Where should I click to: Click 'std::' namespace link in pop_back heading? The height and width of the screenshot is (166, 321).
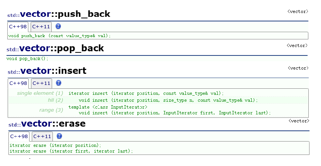tap(13, 49)
